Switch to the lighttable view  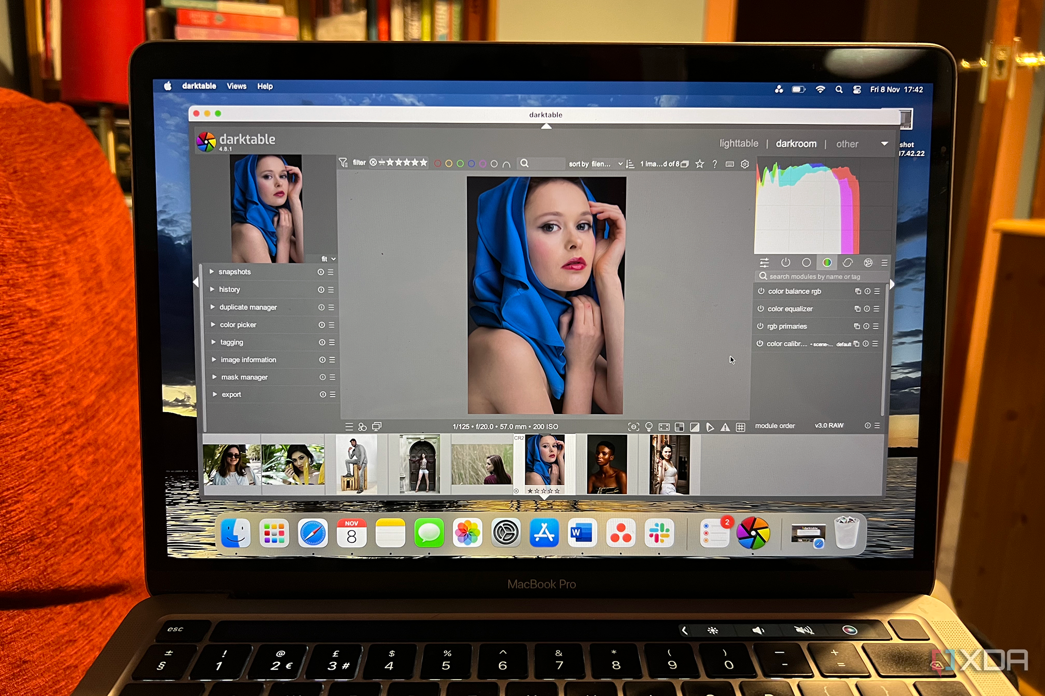(x=738, y=143)
